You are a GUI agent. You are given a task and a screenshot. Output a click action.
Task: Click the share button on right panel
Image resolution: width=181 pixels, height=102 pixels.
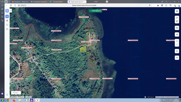tap(177, 35)
